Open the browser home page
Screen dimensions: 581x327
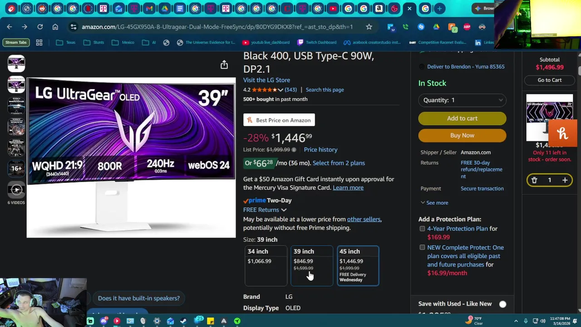(x=55, y=27)
